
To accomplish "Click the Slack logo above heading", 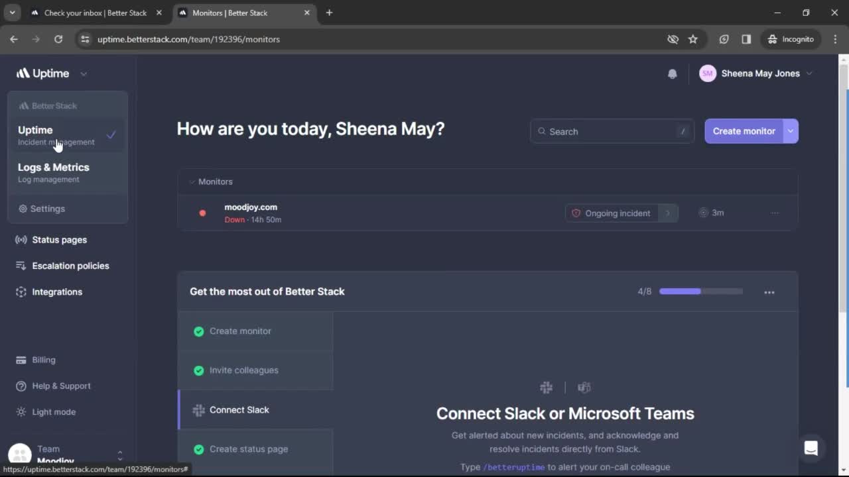I will coord(546,388).
